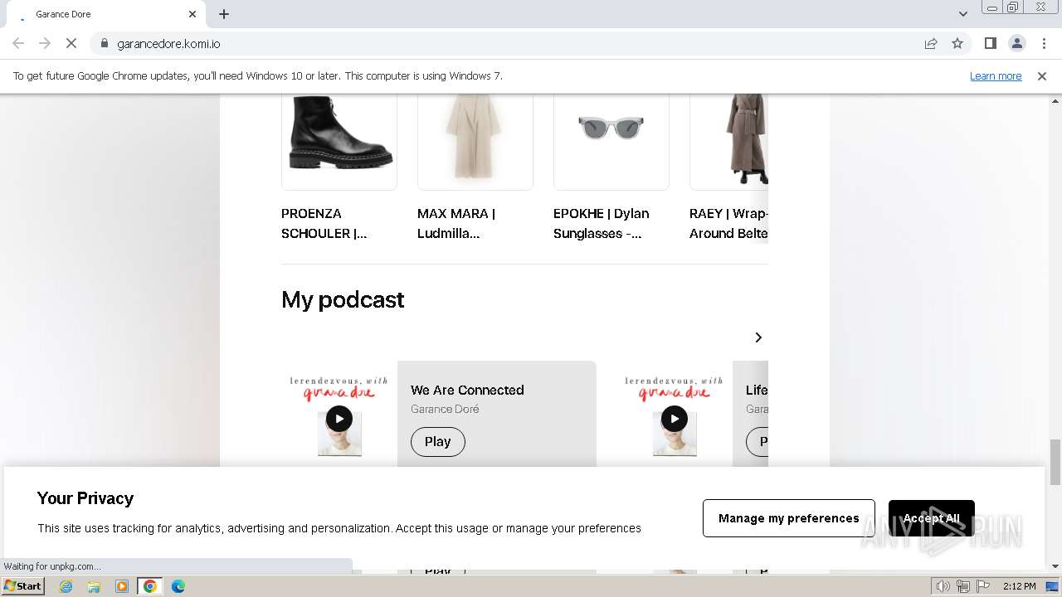Viewport: 1062px width, 597px height.
Task: Show next podcasts with the arrow
Action: (x=758, y=337)
